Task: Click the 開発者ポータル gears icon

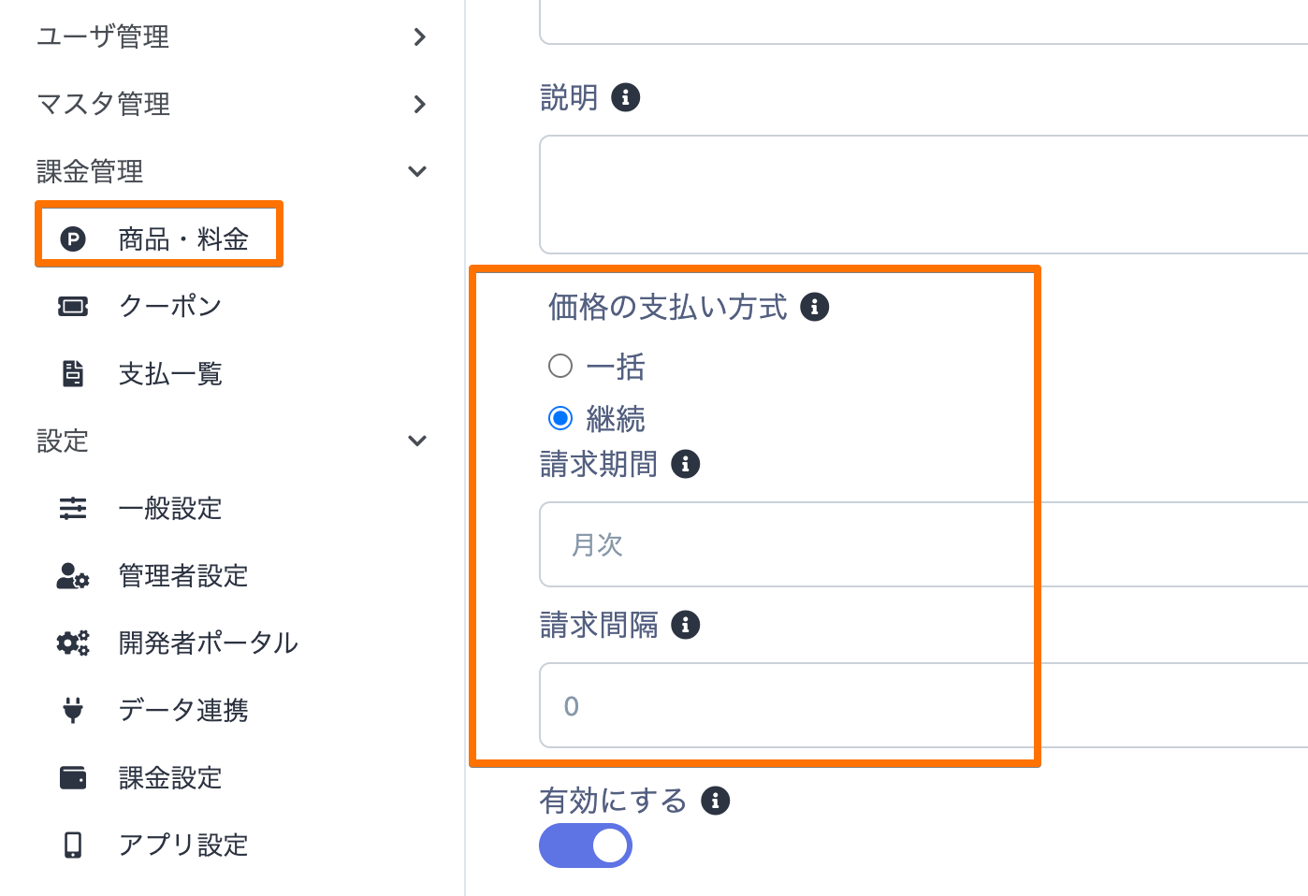Action: (x=73, y=643)
